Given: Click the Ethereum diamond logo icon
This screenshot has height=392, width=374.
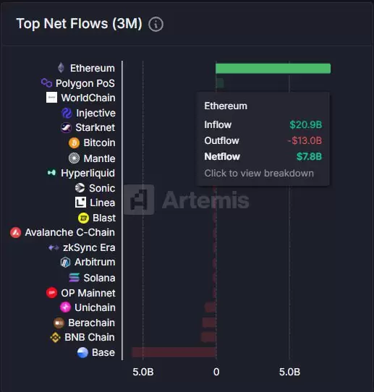Looking at the screenshot, I should click(x=61, y=68).
